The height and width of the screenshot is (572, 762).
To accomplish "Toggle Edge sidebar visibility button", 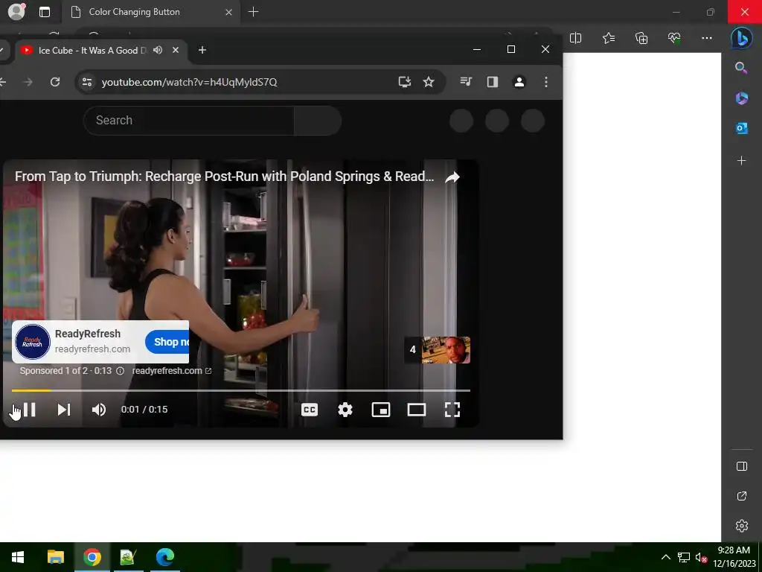I will click(x=742, y=466).
